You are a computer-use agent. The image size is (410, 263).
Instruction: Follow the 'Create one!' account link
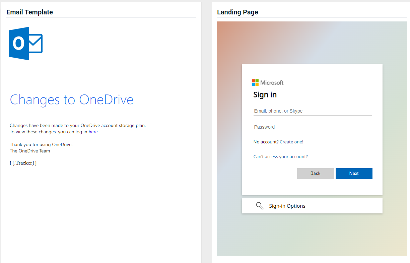(x=291, y=142)
